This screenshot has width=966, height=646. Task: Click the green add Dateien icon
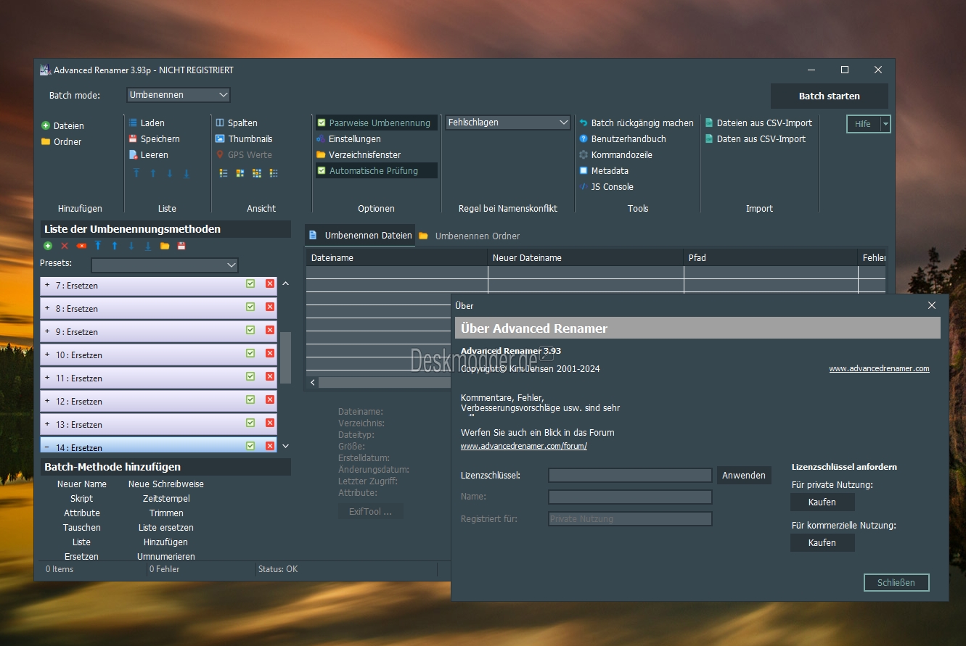[46, 125]
